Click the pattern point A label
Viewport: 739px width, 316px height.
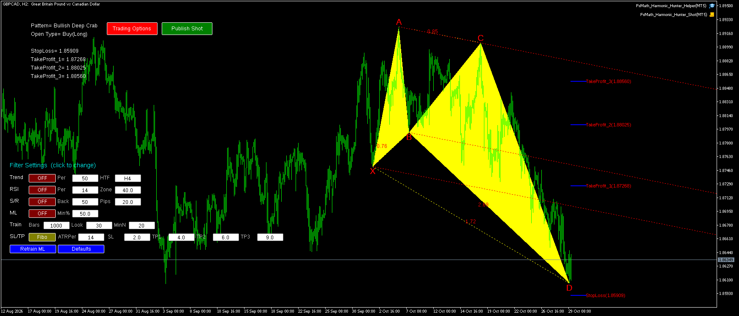pyautogui.click(x=399, y=22)
